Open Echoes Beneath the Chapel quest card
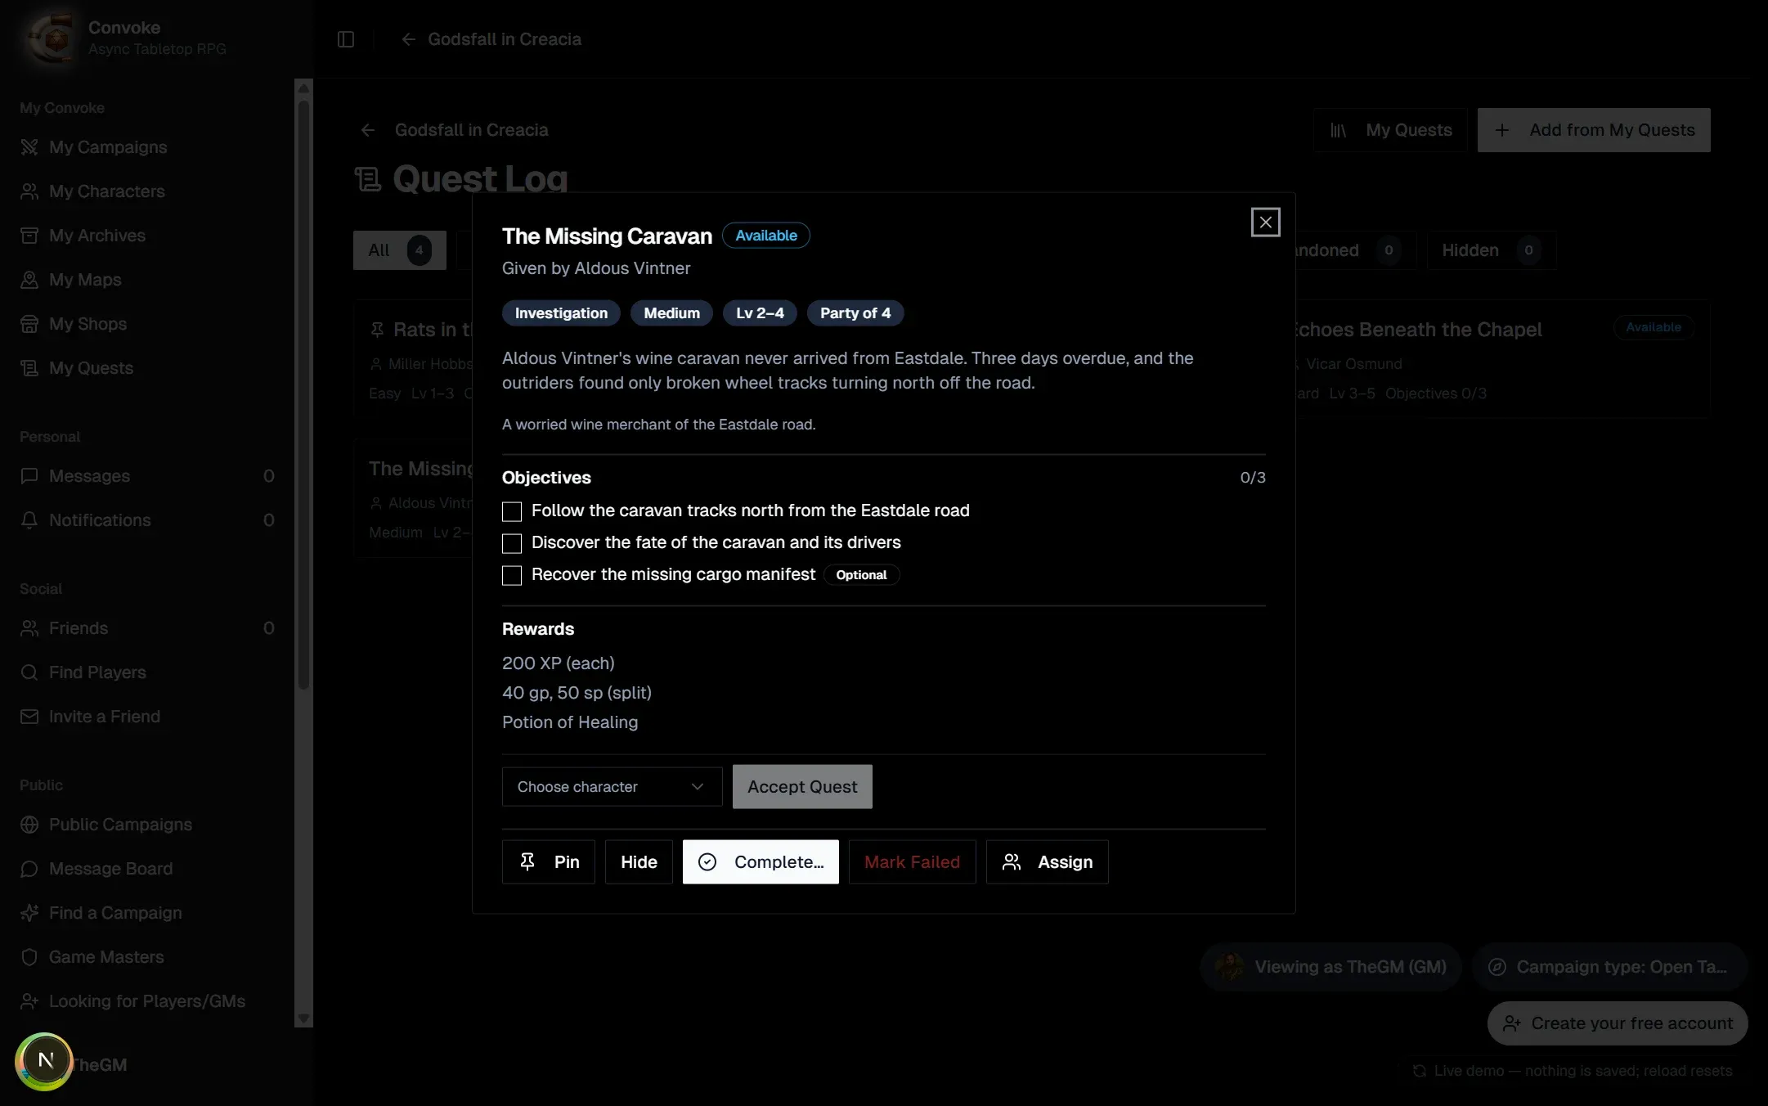 coord(1502,359)
